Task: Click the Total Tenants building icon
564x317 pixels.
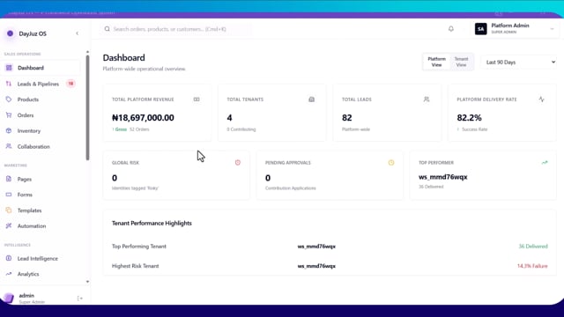Action: pos(311,100)
